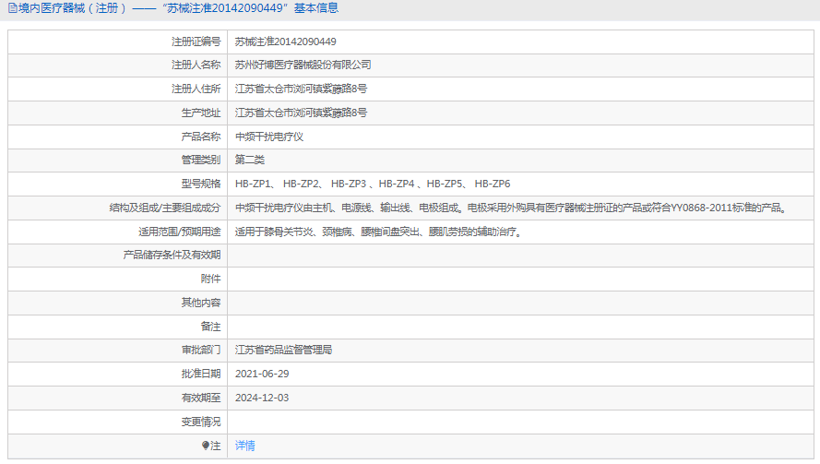This screenshot has height=464, width=820.
Task: Click the 变更情况 label
Action: 201,422
